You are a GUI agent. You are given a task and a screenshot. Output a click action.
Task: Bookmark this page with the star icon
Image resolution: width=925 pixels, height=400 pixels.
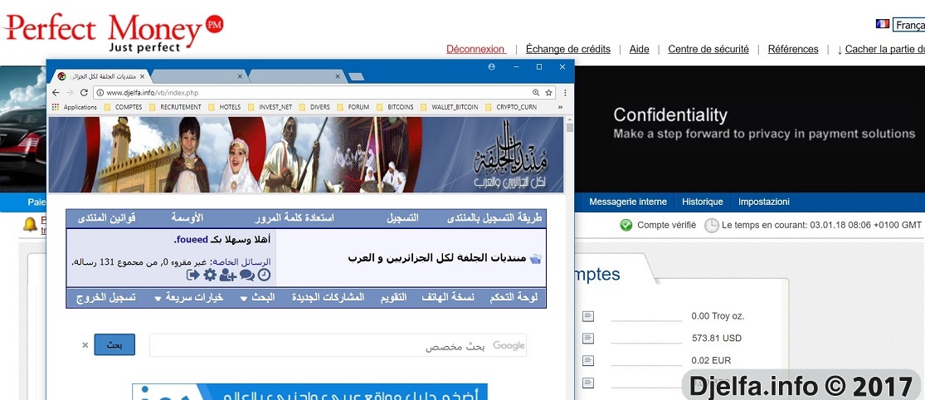[x=548, y=93]
